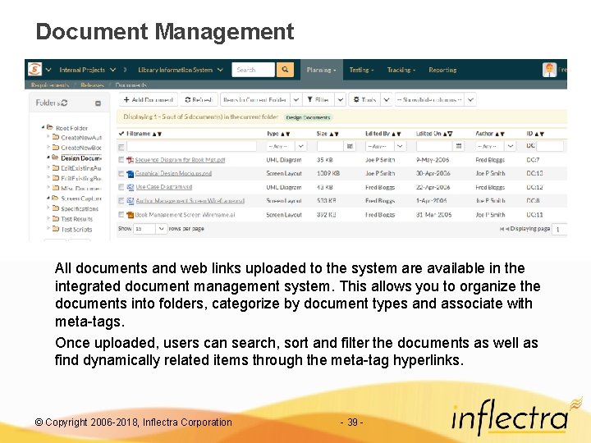Select the Test Scripts folder in tree

(x=76, y=229)
